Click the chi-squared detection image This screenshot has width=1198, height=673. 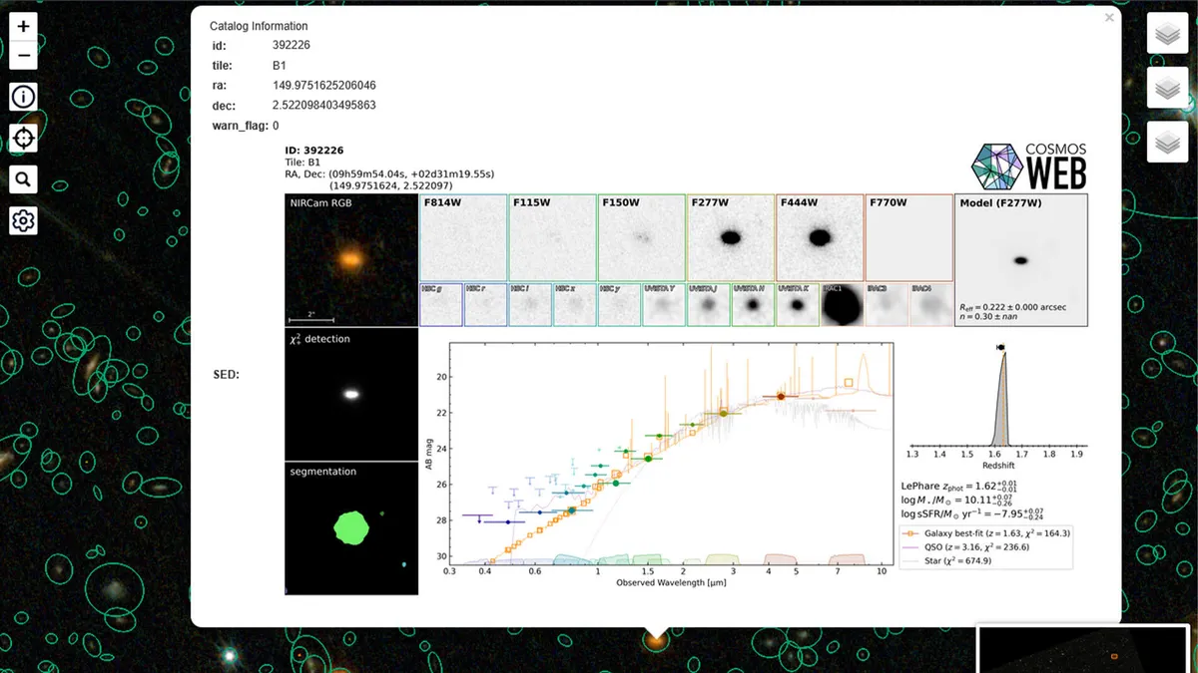pyautogui.click(x=350, y=394)
